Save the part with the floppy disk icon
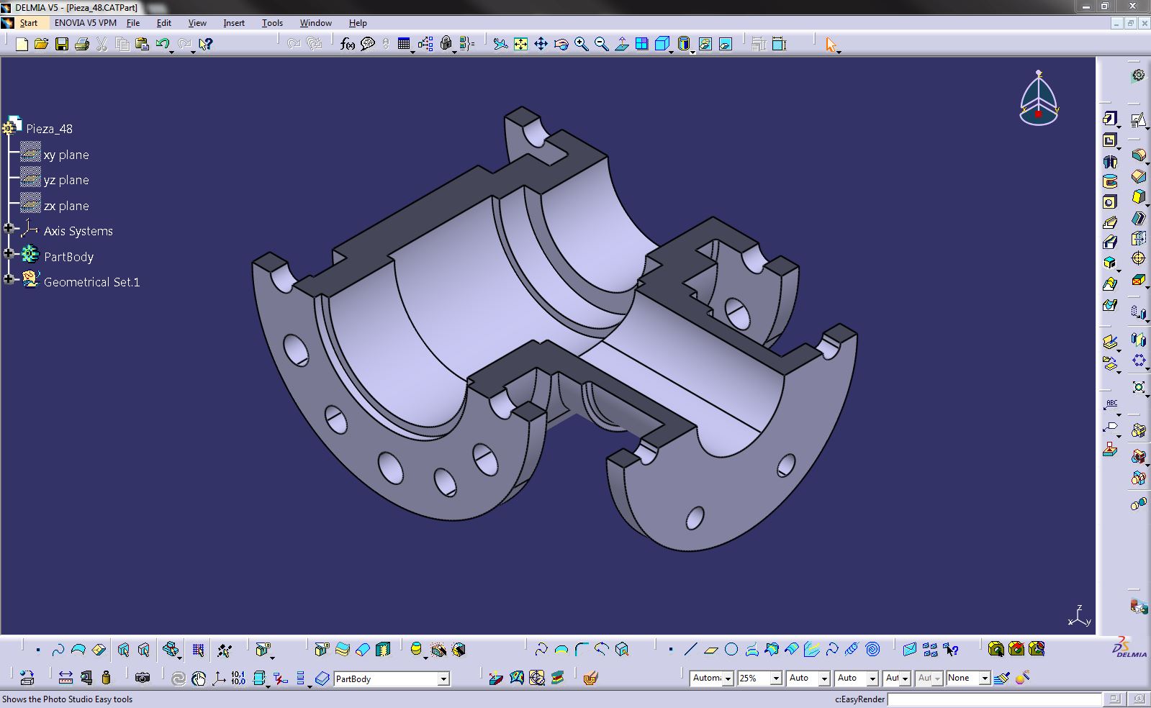Viewport: 1151px width, 708px height. pos(62,44)
